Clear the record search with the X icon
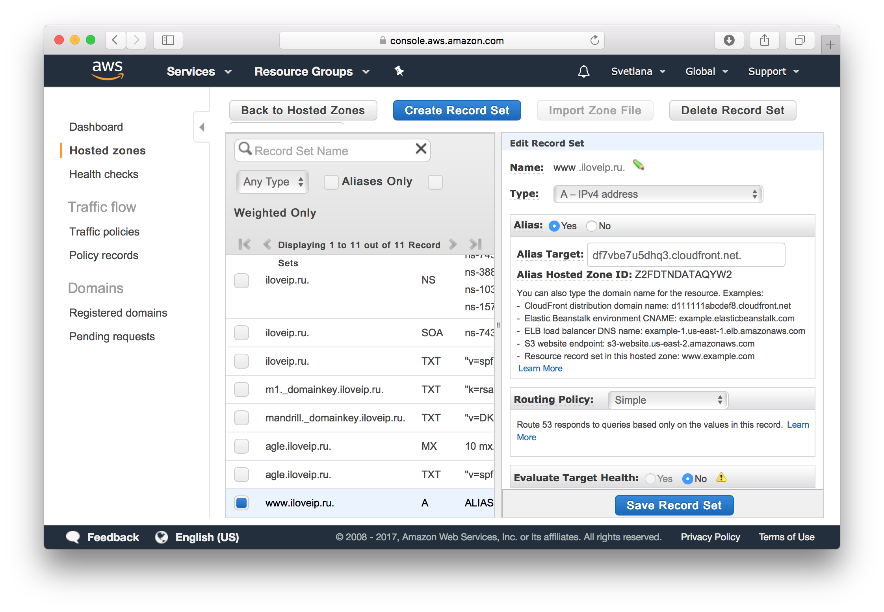 click(x=421, y=149)
